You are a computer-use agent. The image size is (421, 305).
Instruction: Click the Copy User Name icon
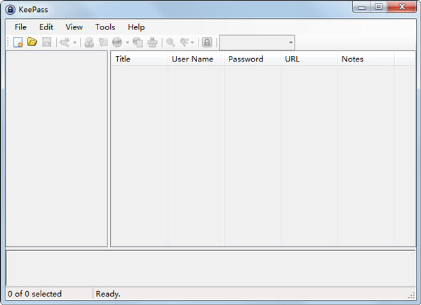89,42
